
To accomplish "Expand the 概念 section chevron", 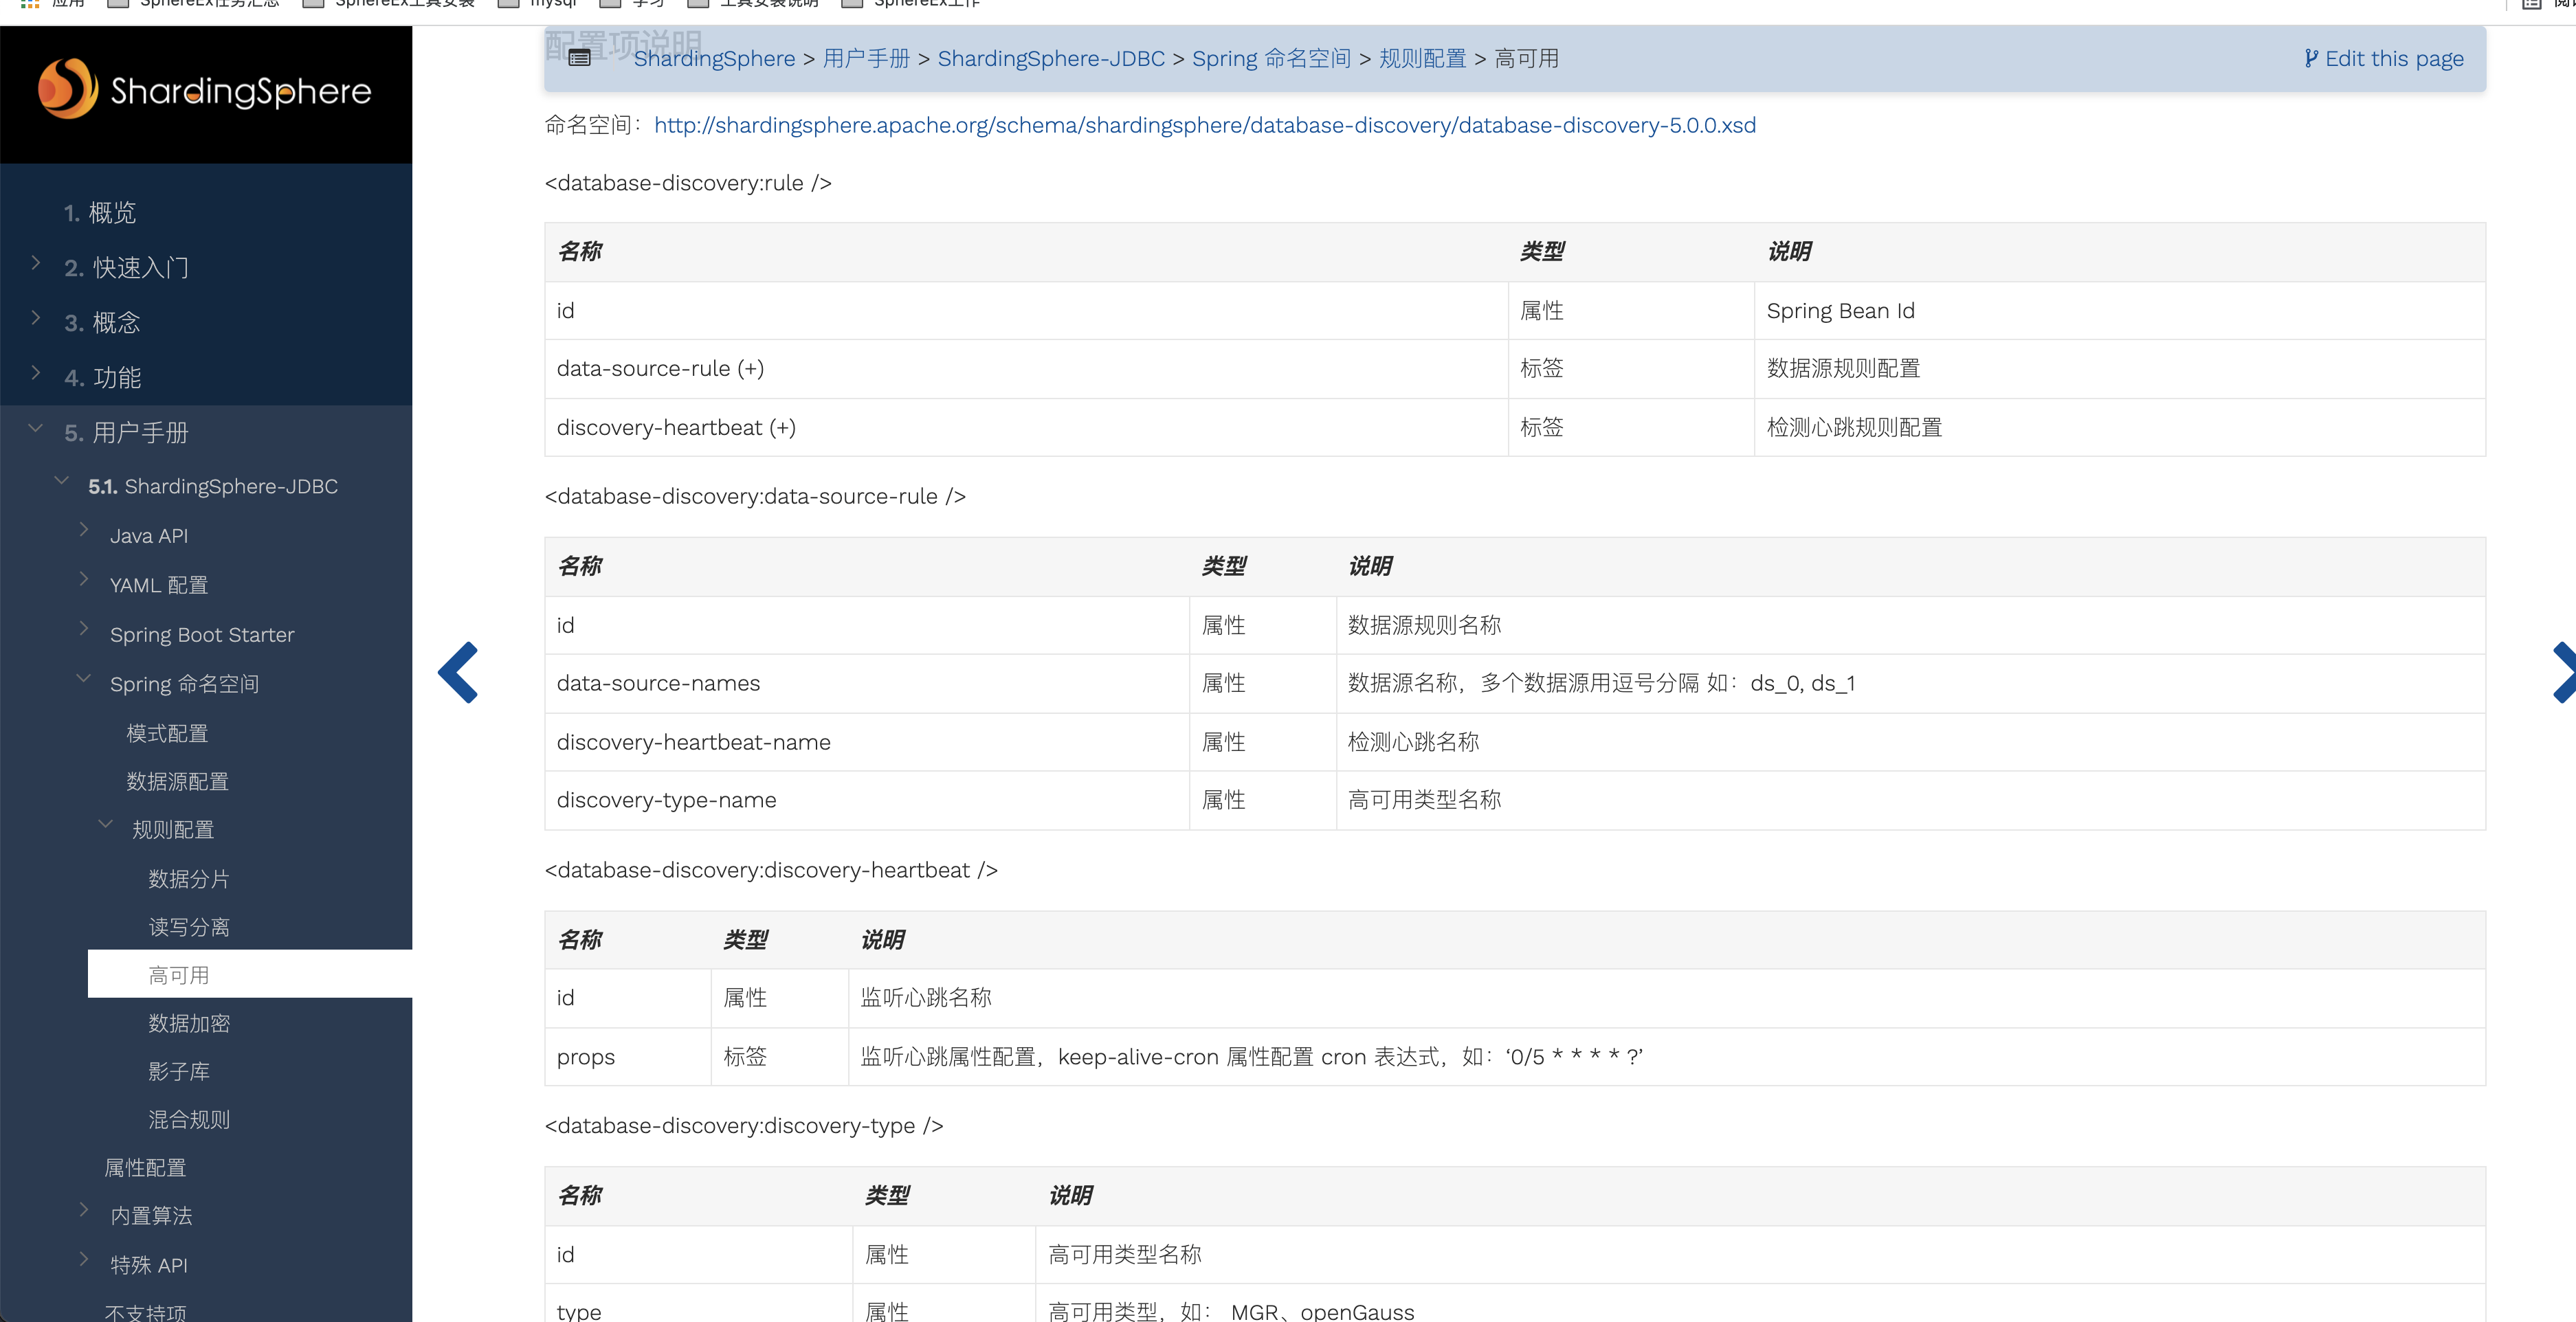I will (36, 318).
